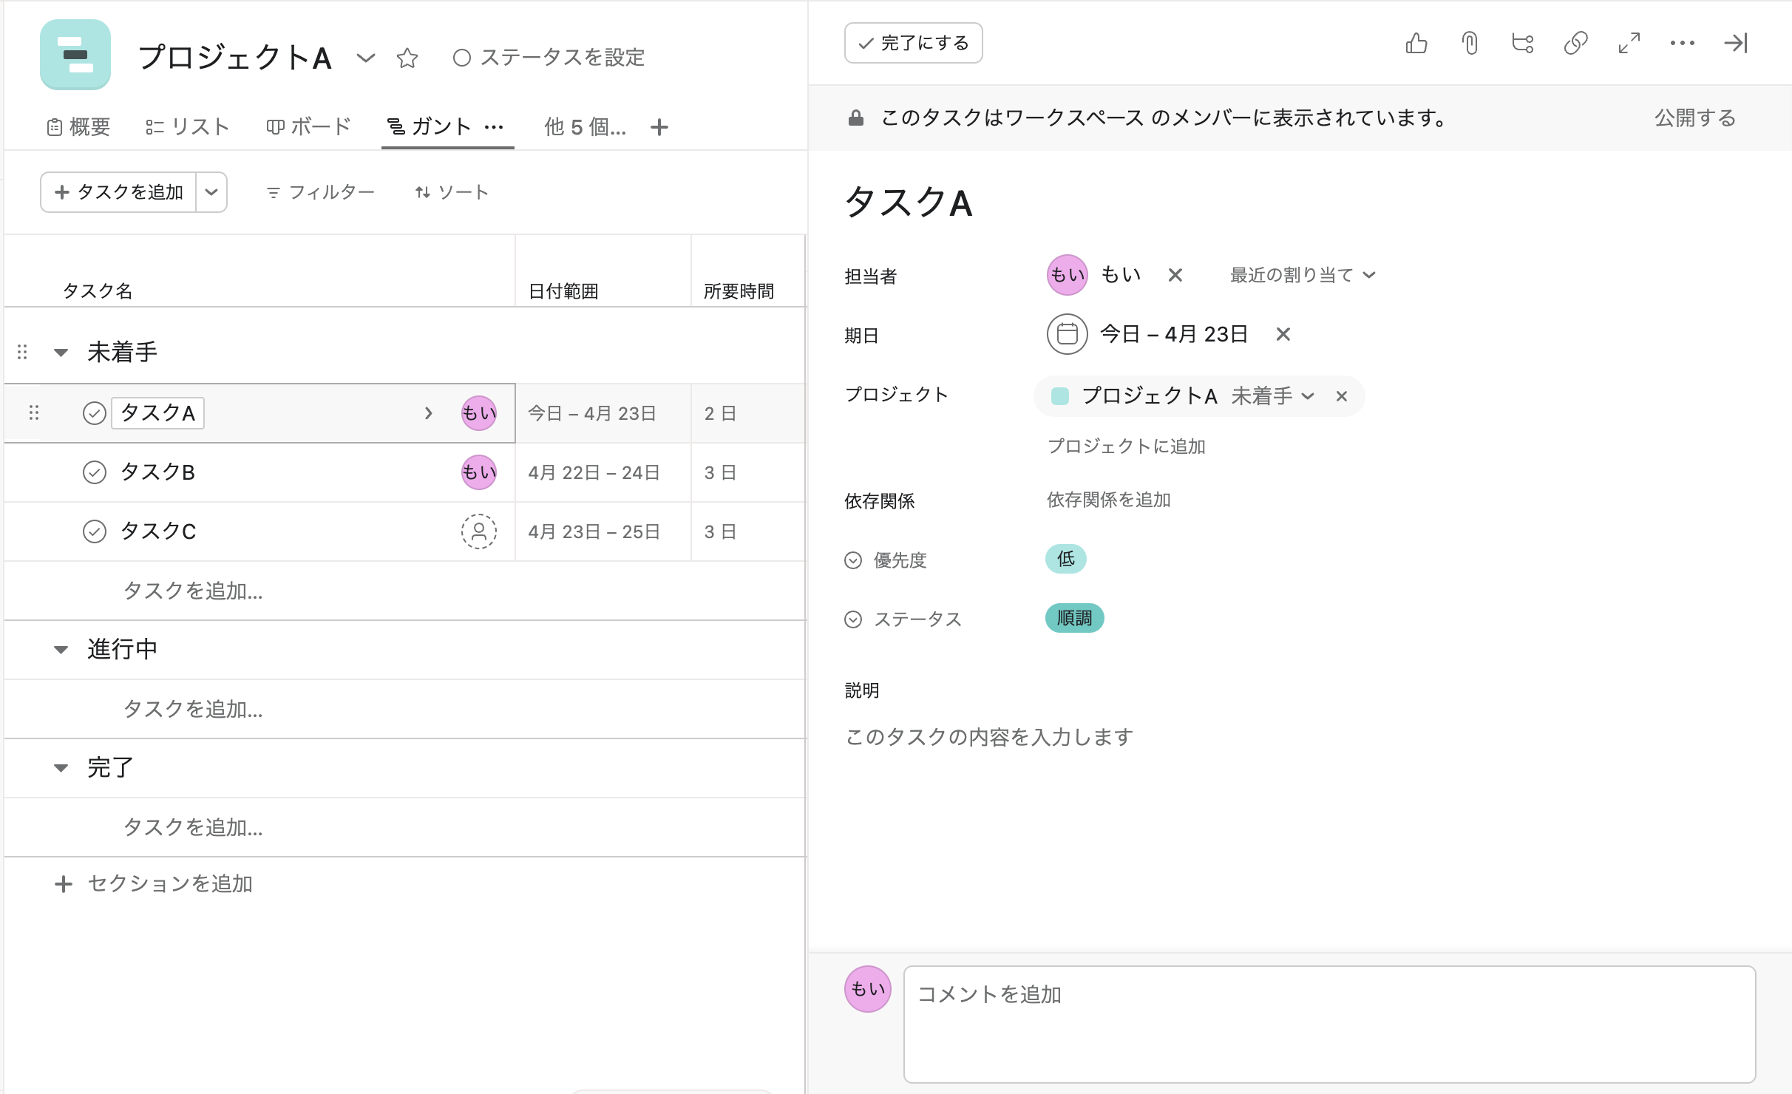
Task: Click the task description field
Action: coord(989,737)
